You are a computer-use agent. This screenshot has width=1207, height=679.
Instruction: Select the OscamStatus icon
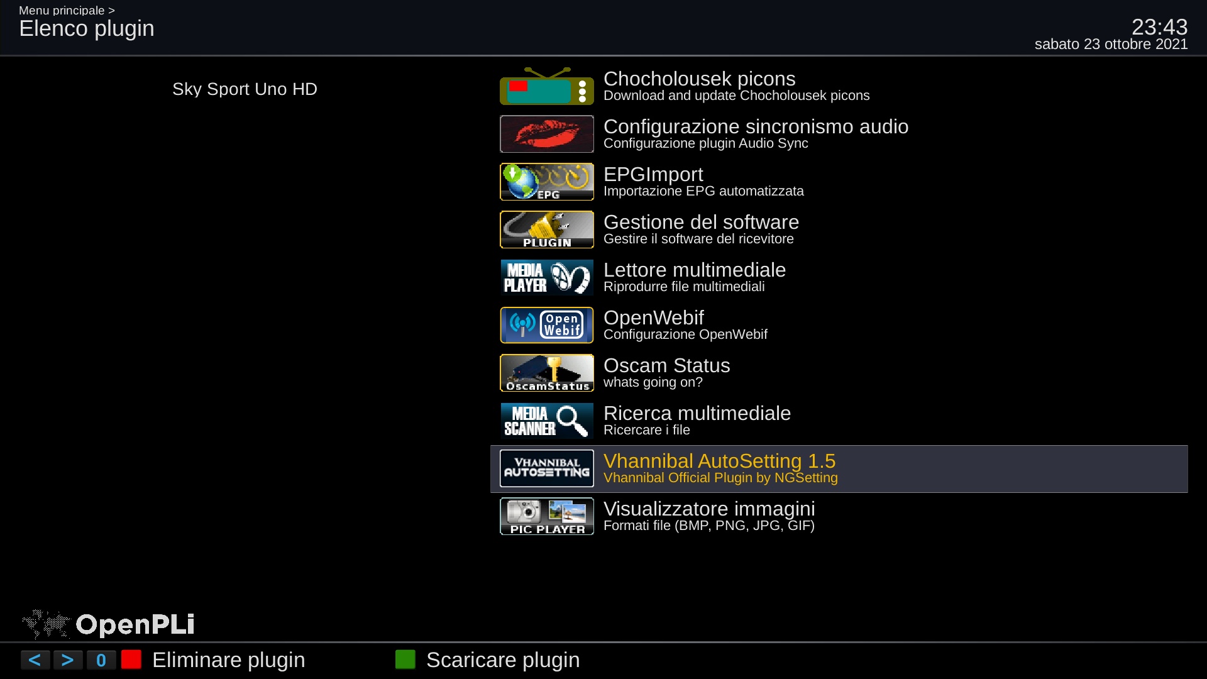pyautogui.click(x=547, y=373)
